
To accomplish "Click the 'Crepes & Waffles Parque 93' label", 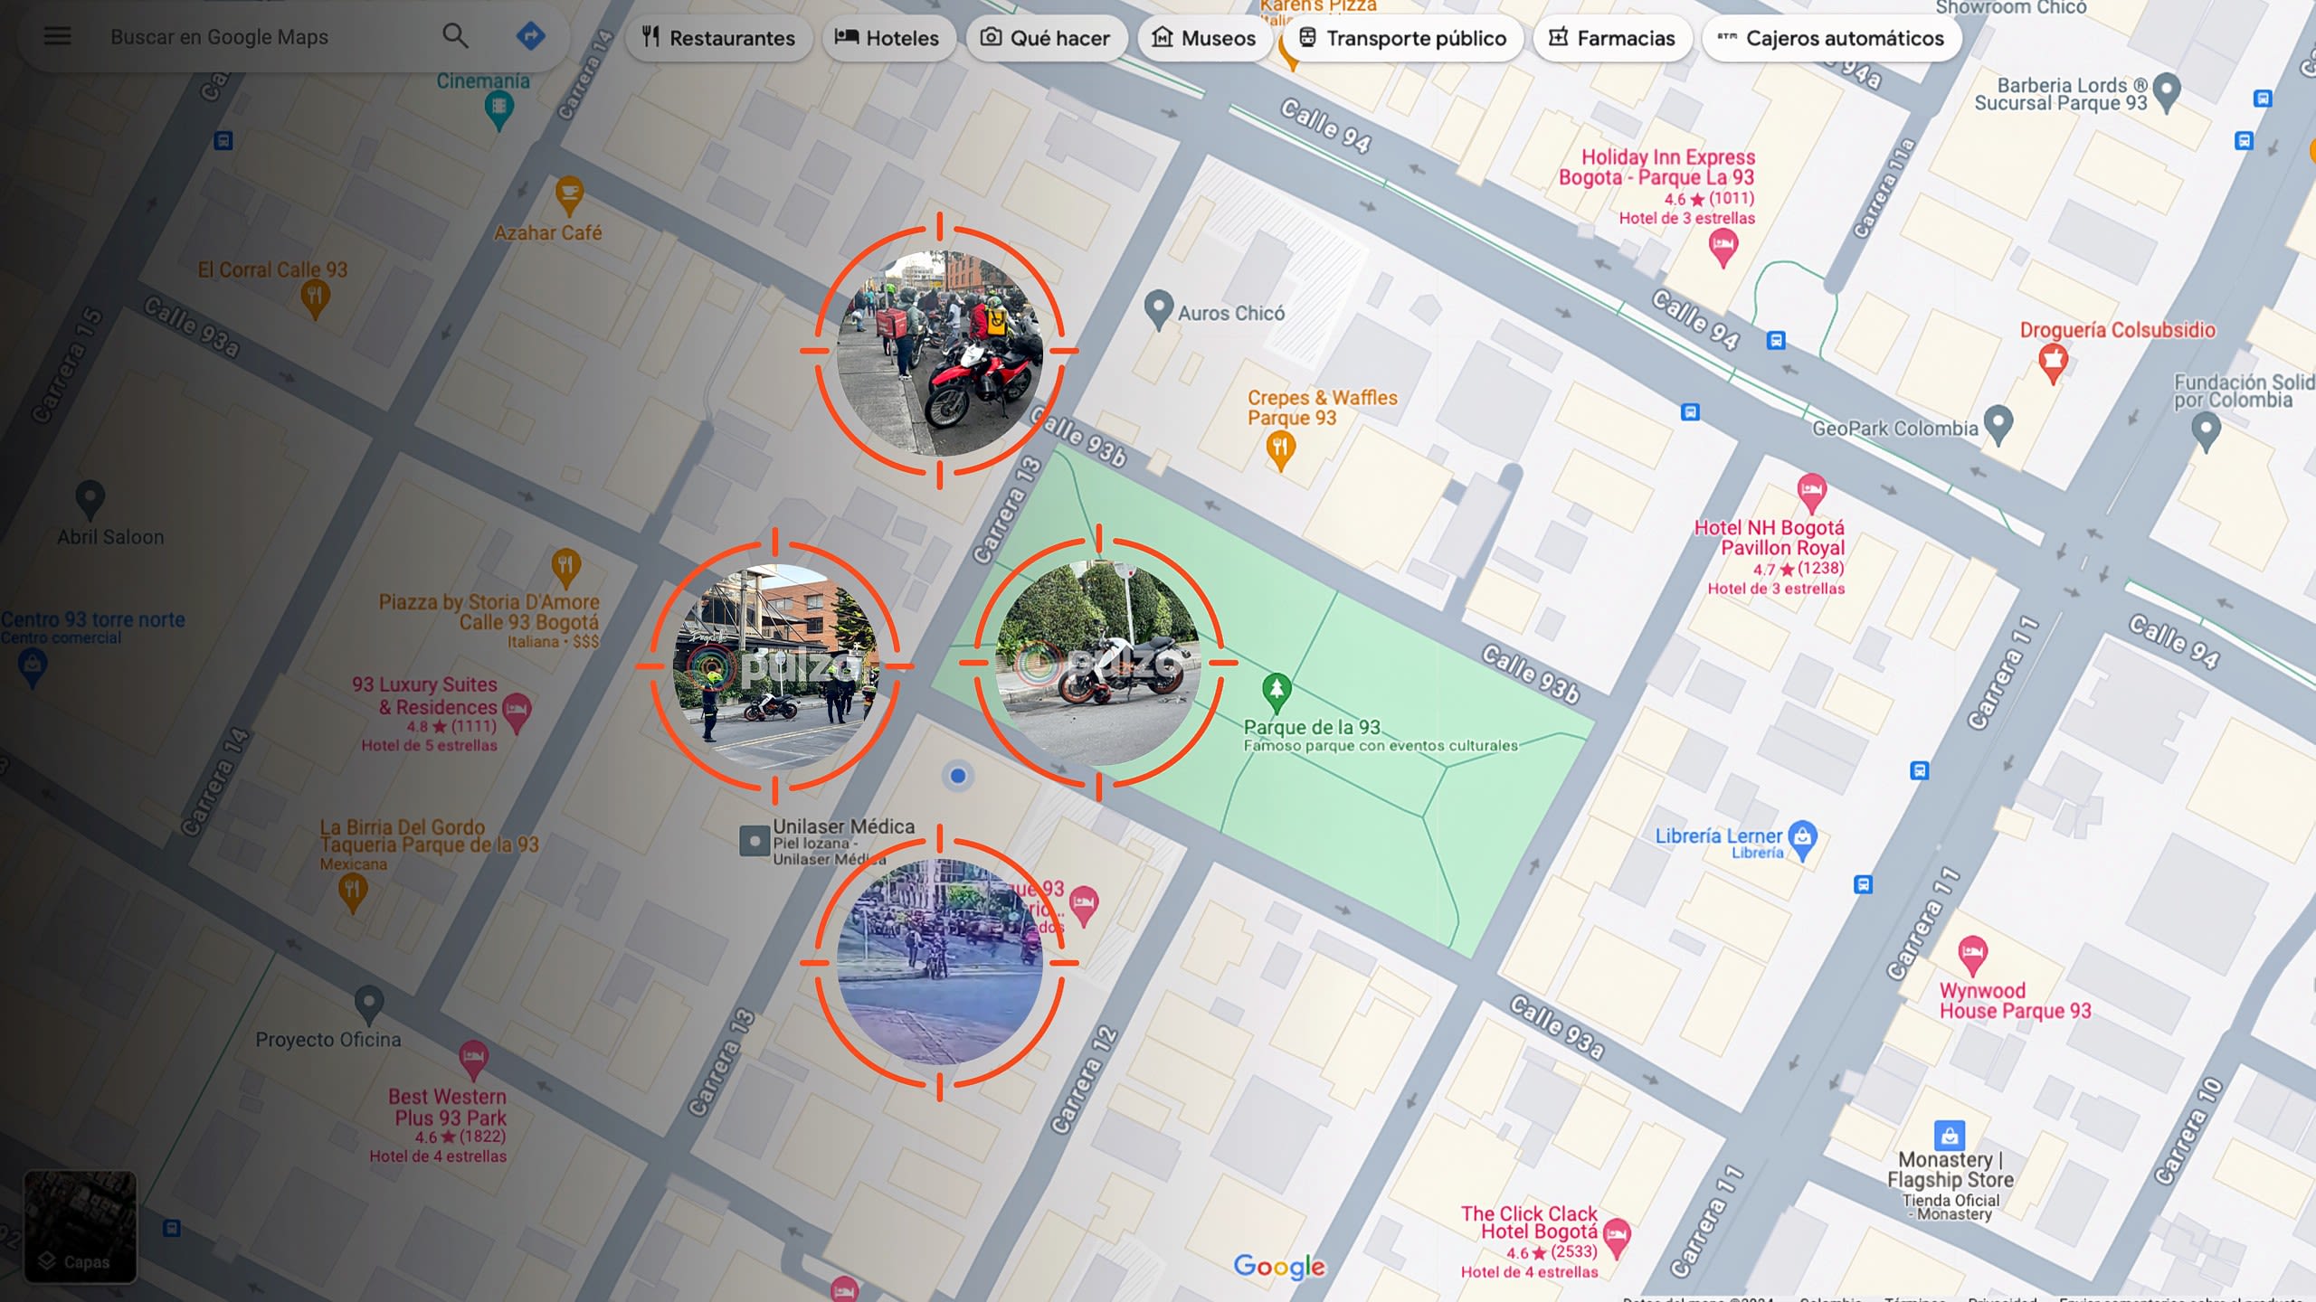I will click(x=1322, y=408).
